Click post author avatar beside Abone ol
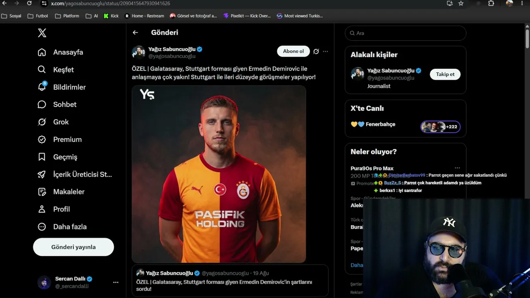 pyautogui.click(x=139, y=52)
